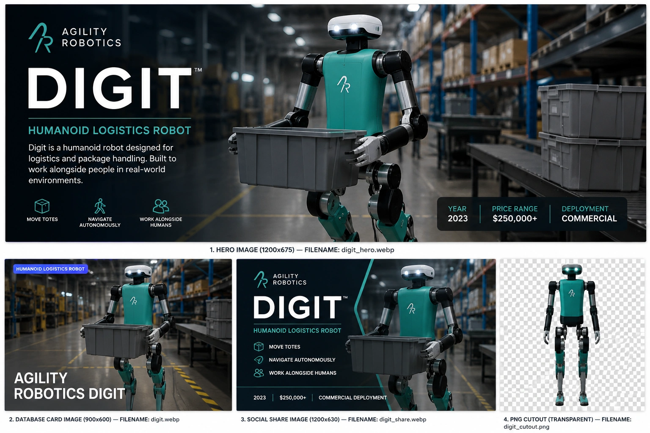Click the standing robot in the transparent PNG cutout

(572, 334)
